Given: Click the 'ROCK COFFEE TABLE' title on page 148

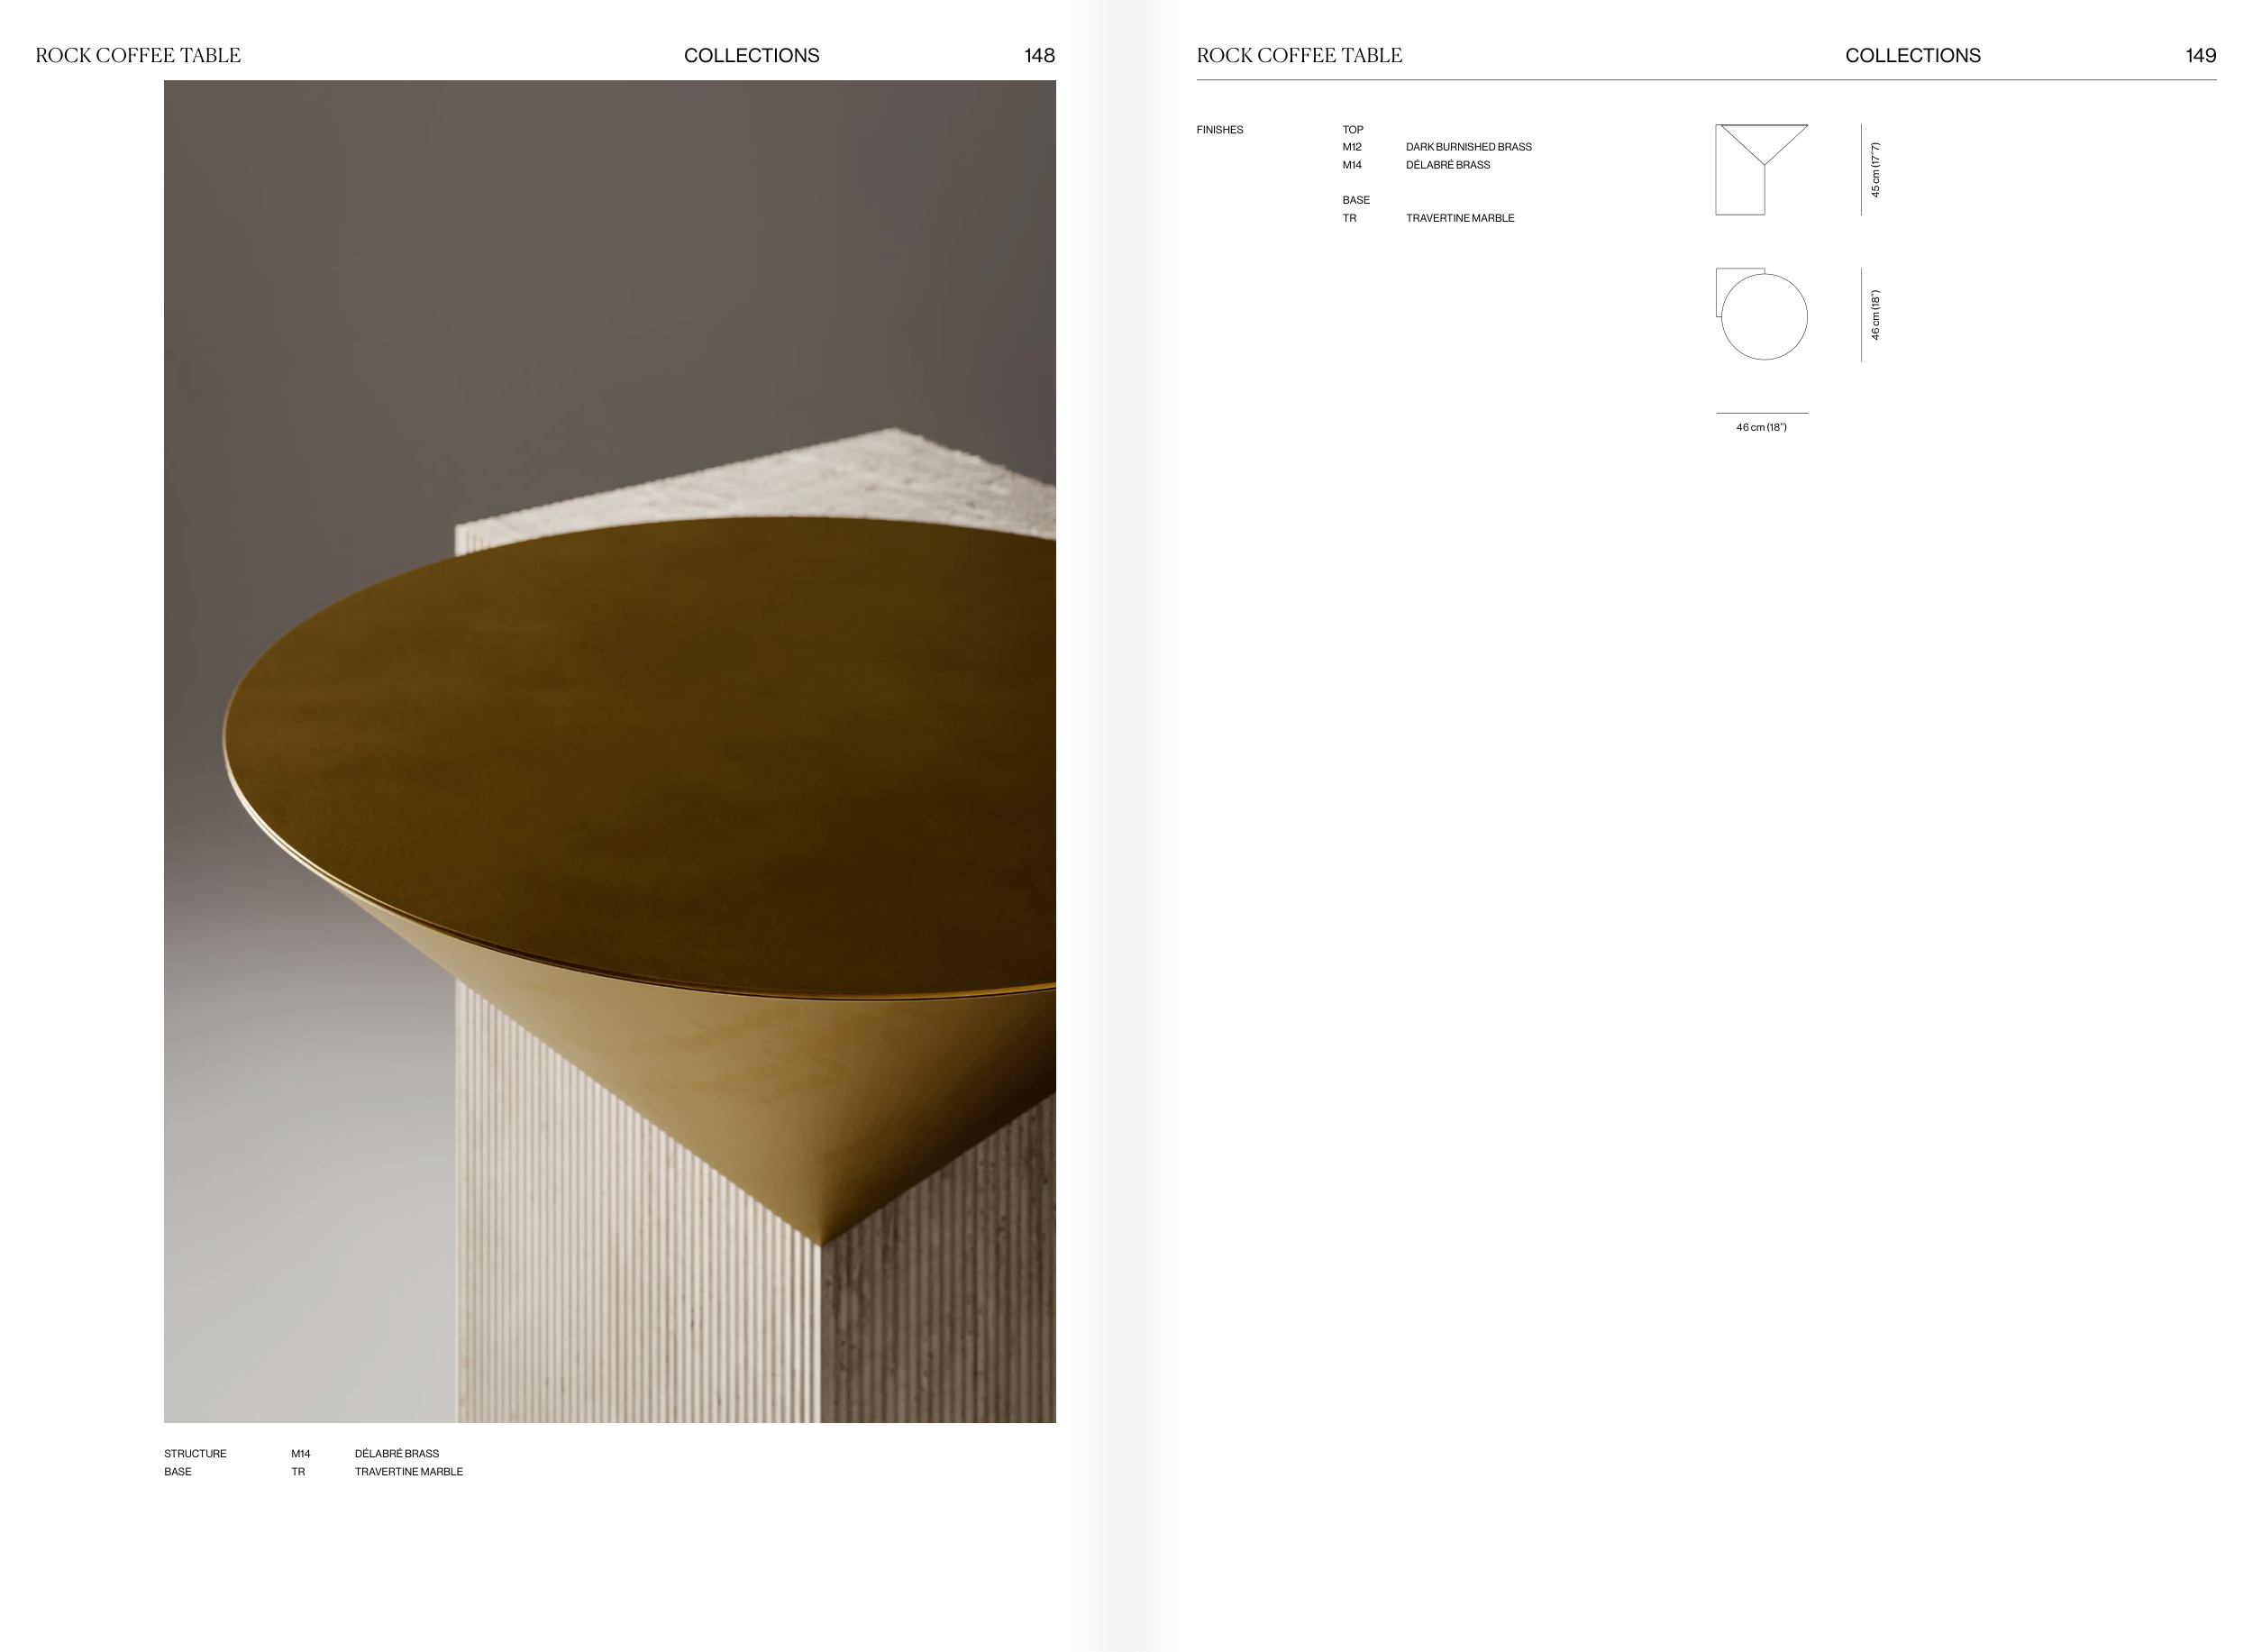Looking at the screenshot, I should [138, 56].
